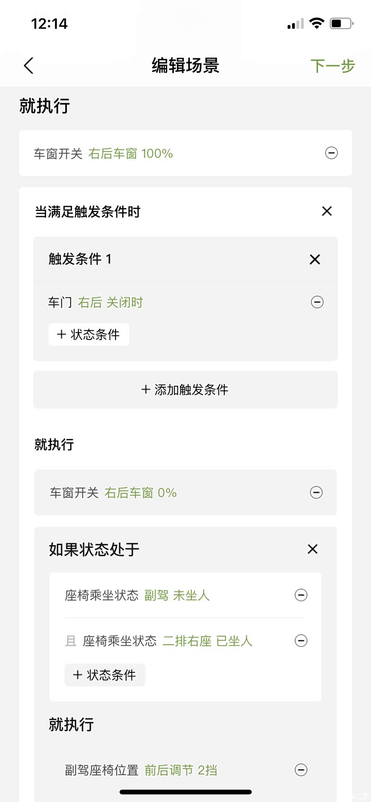This screenshot has width=371, height=802.
Task: Edit the 二排右座 已坐人 seat state
Action: pyautogui.click(x=207, y=641)
